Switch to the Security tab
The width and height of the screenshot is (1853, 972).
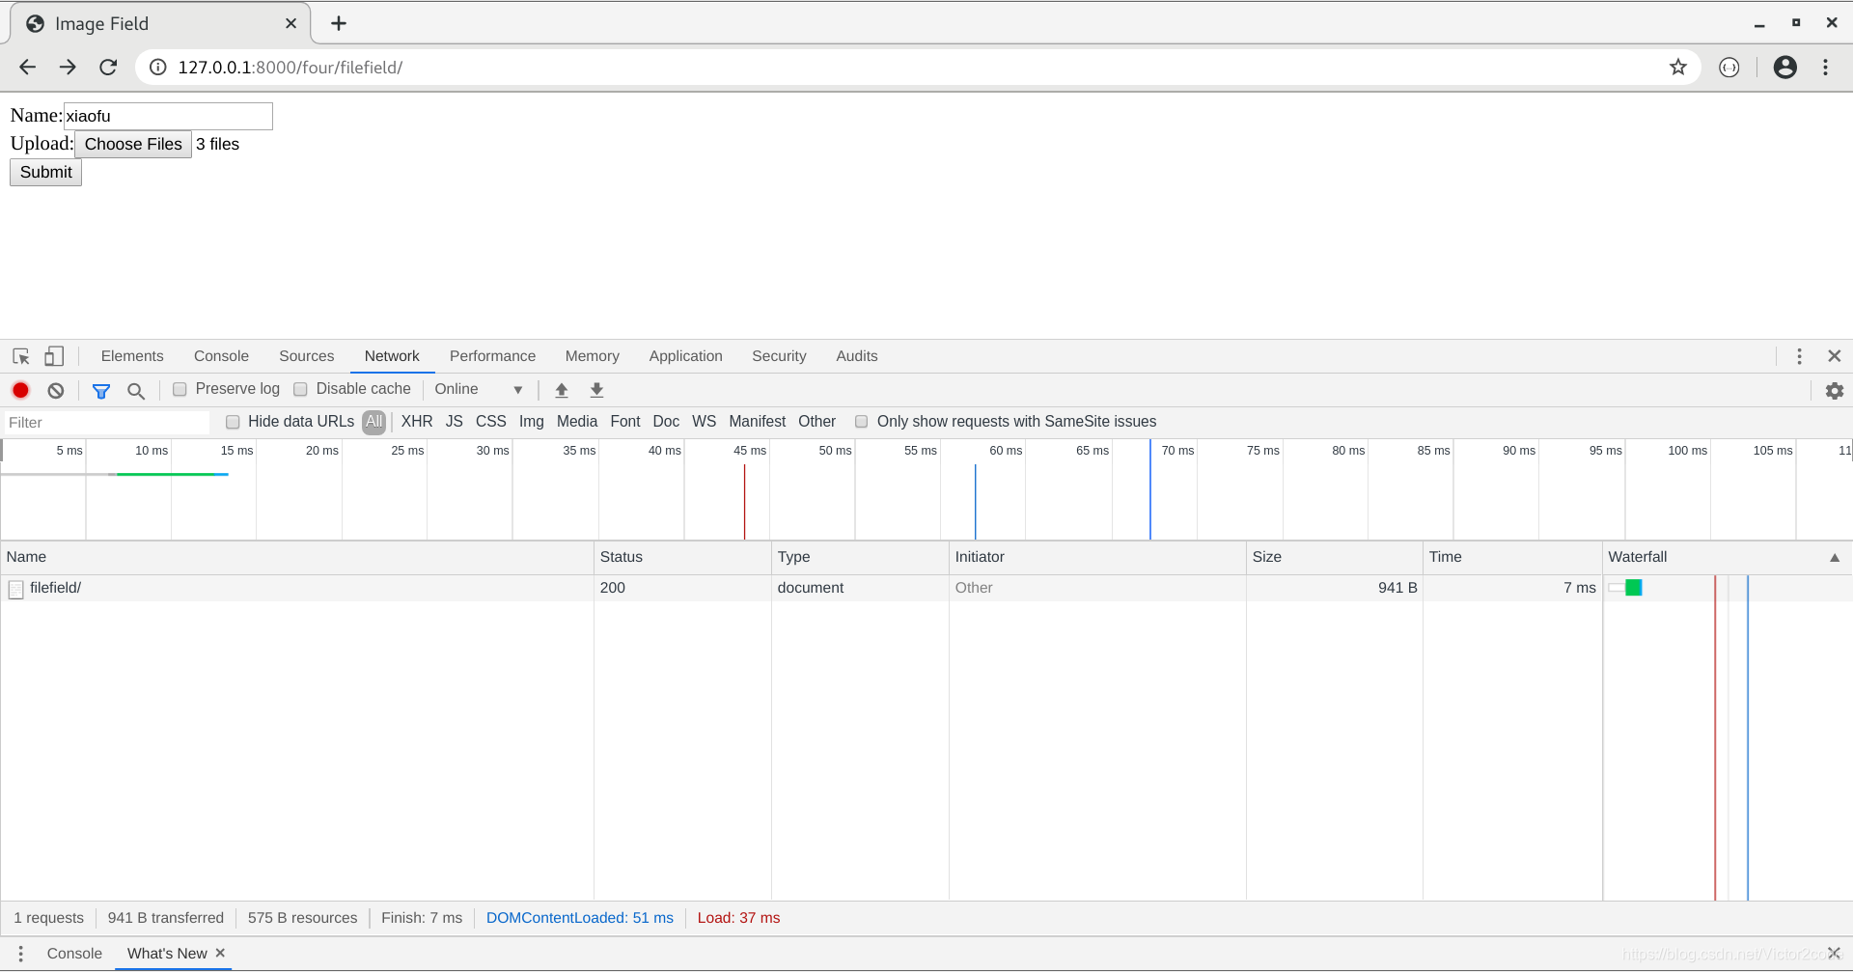point(779,356)
